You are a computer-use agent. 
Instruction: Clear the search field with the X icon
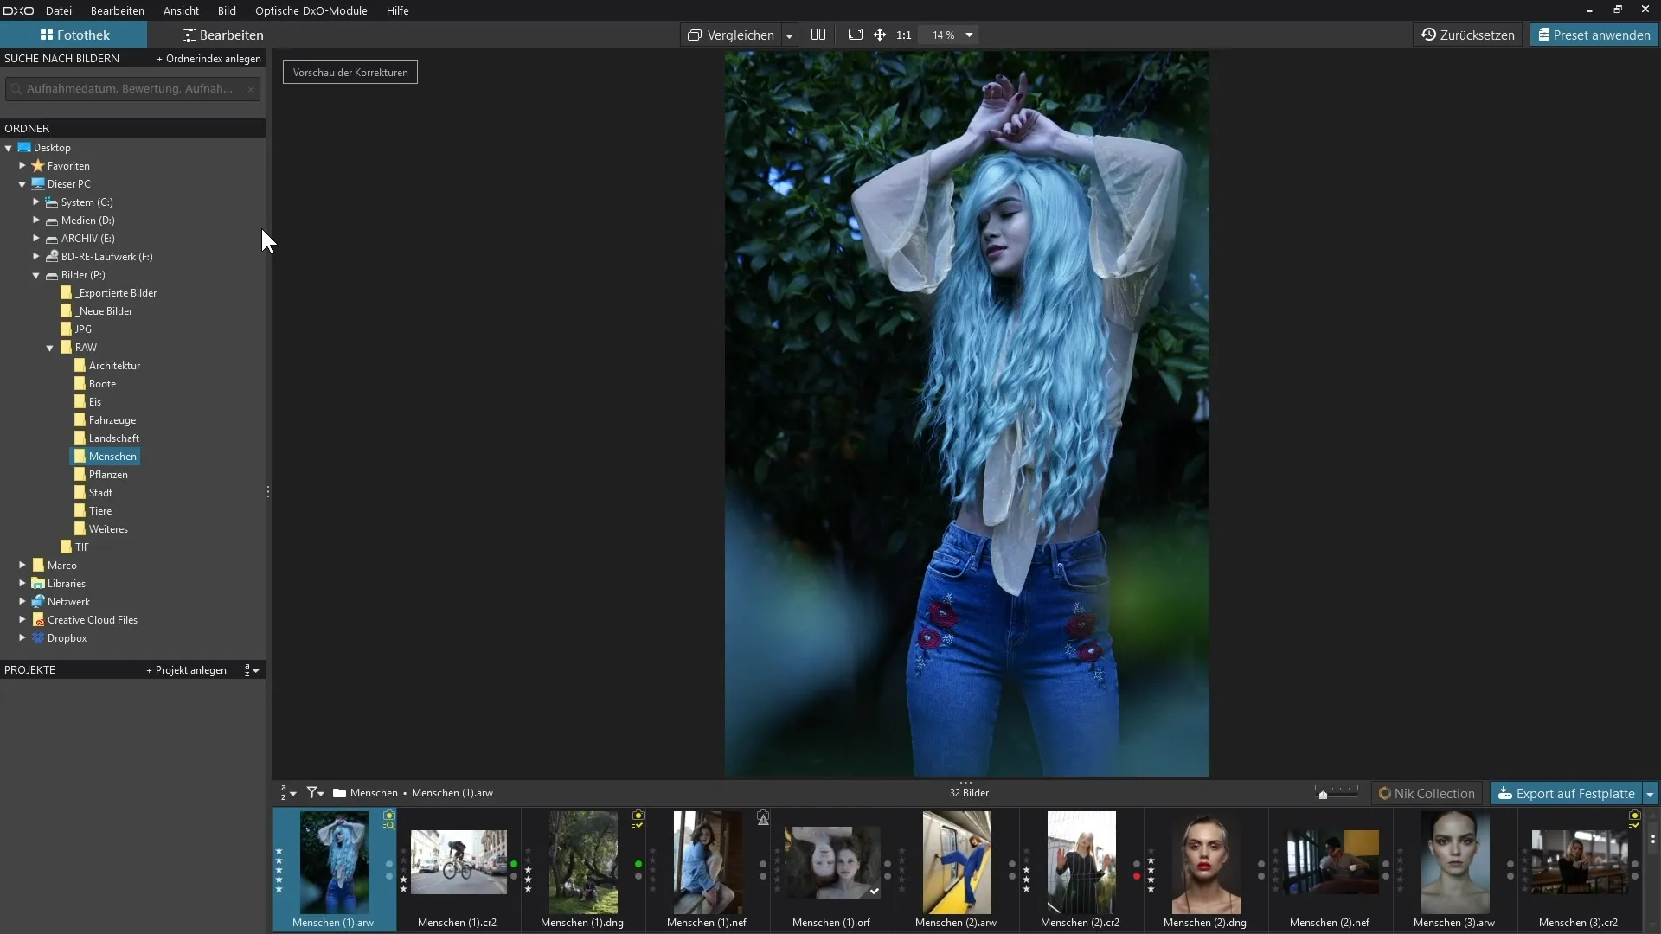251,89
